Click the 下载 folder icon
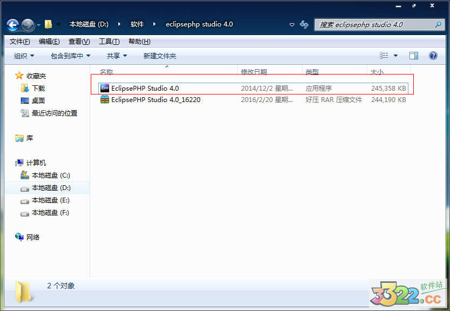Screen dimensions: 450x311 [25, 88]
